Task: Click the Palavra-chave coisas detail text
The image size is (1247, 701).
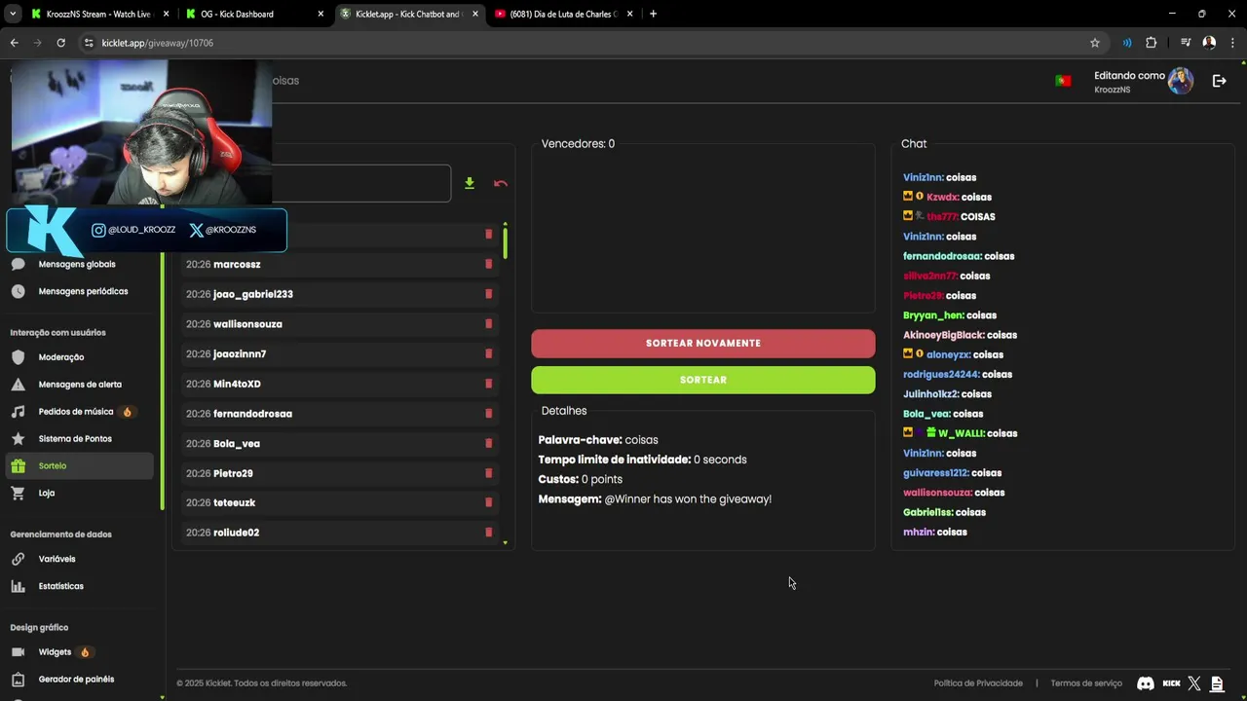Action: point(598,440)
